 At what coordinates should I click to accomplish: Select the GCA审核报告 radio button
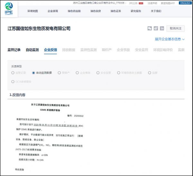[13, 82]
